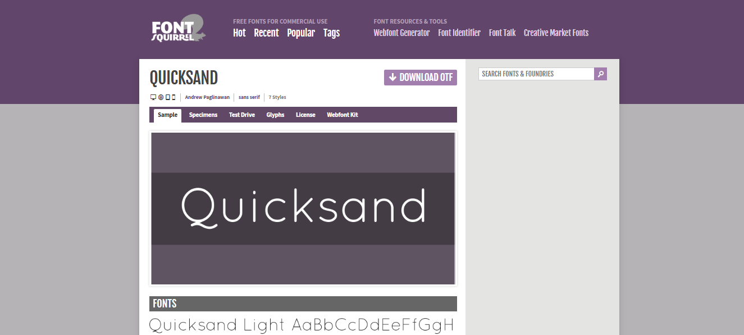Viewport: 744px width, 335px height.
Task: Click the FONTS section header
Action: (x=303, y=304)
